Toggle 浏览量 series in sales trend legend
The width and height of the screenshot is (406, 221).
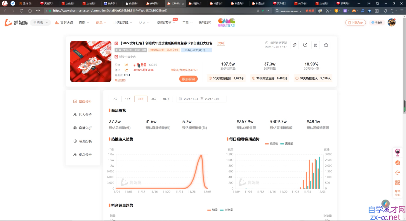[x=226, y=210]
